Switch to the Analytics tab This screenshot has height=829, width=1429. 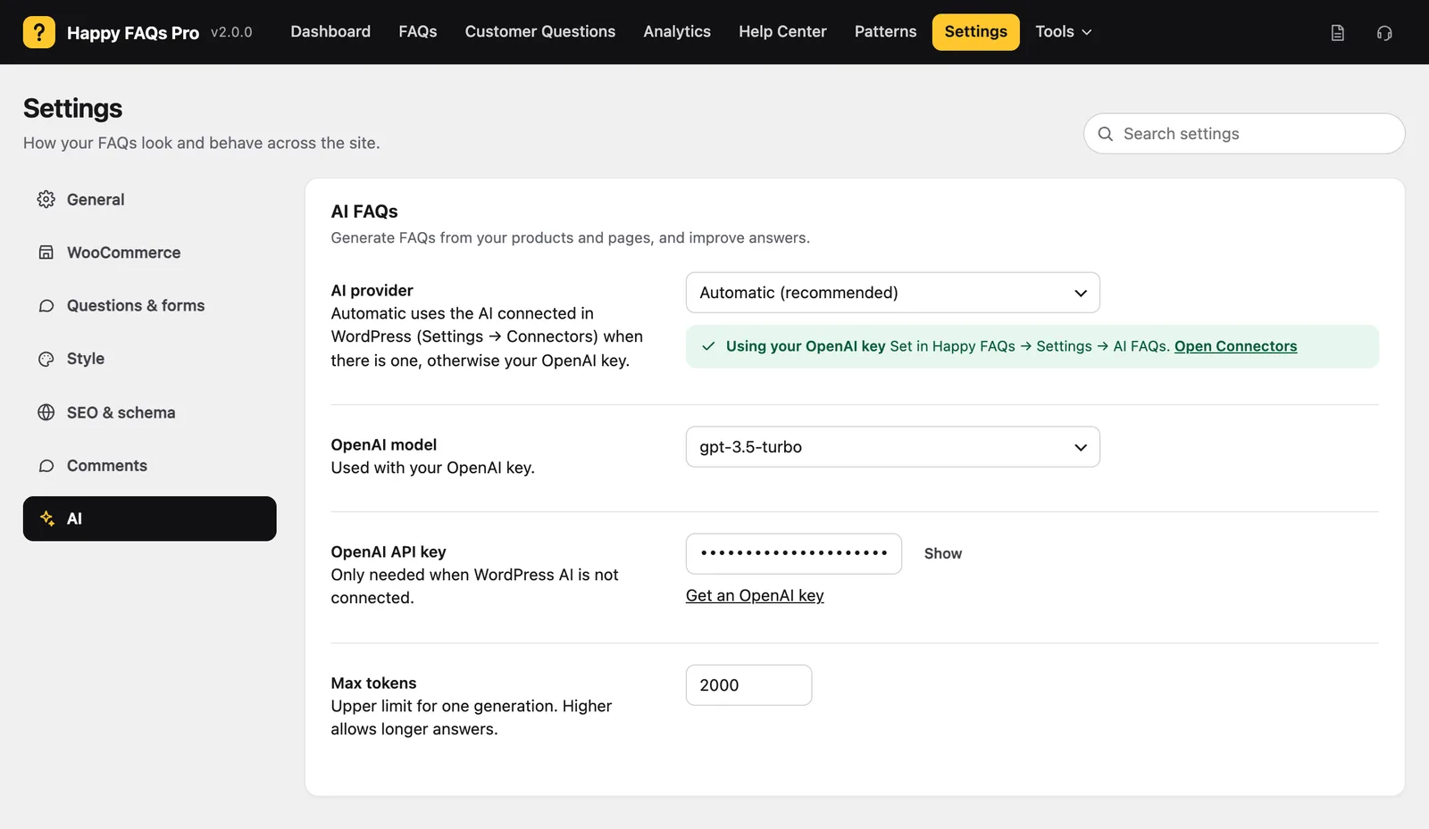click(x=677, y=32)
